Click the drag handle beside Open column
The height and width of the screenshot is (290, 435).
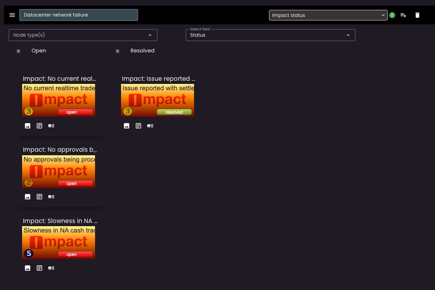(x=18, y=51)
